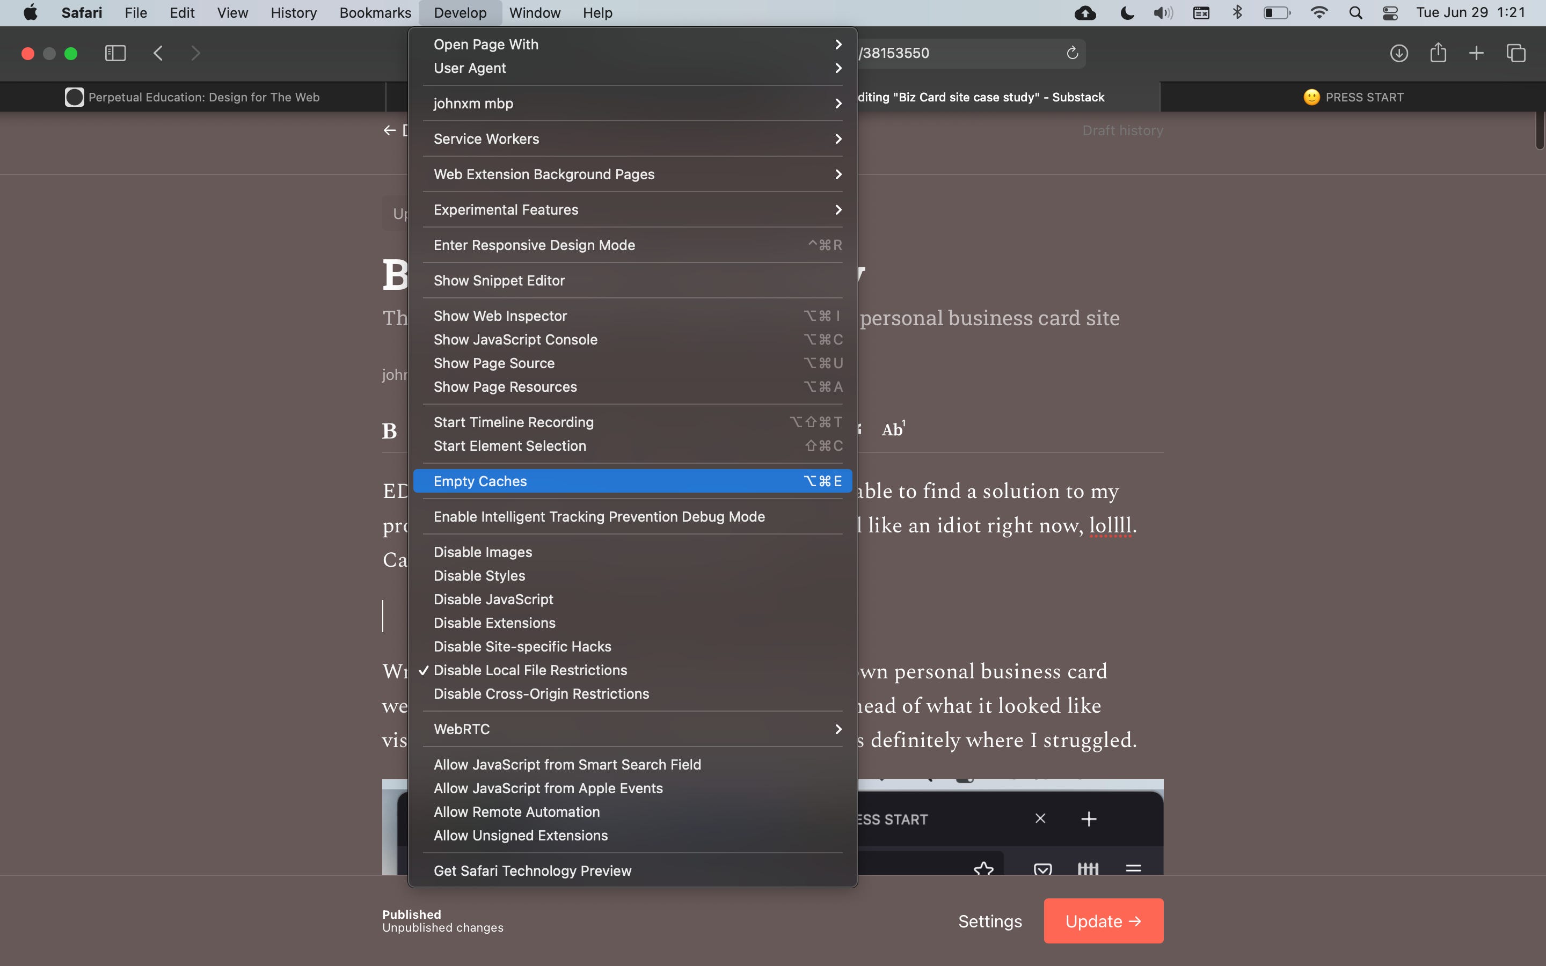The height and width of the screenshot is (966, 1546).
Task: Choose Show Web Inspector
Action: 500,316
